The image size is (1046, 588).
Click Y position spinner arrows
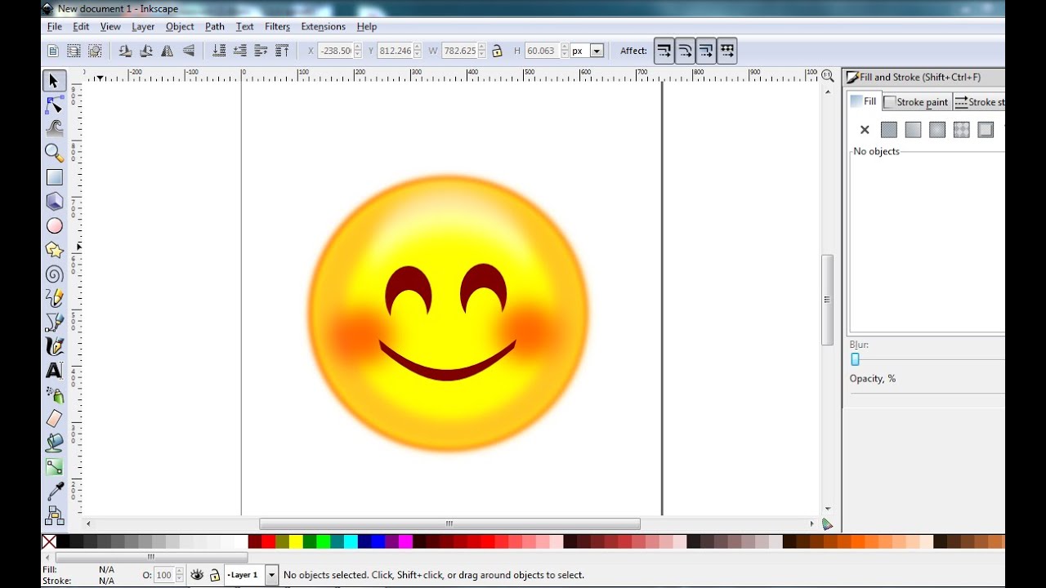[x=418, y=51]
